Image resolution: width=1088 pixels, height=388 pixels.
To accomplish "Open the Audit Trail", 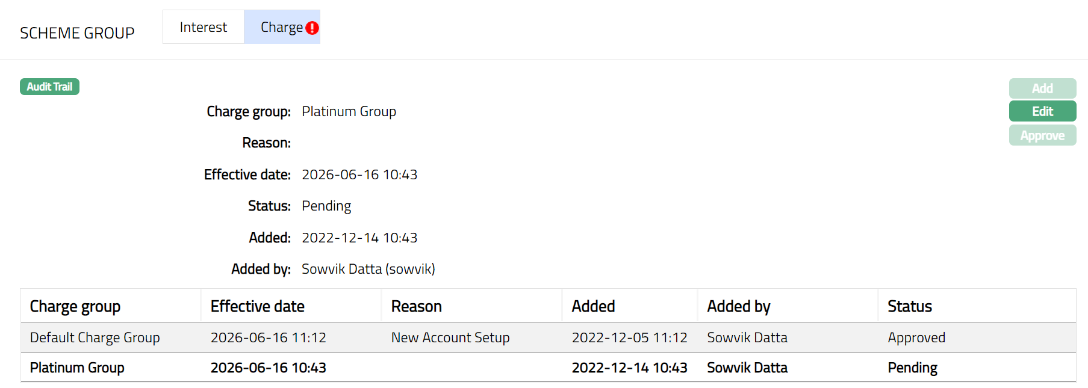I will click(49, 87).
